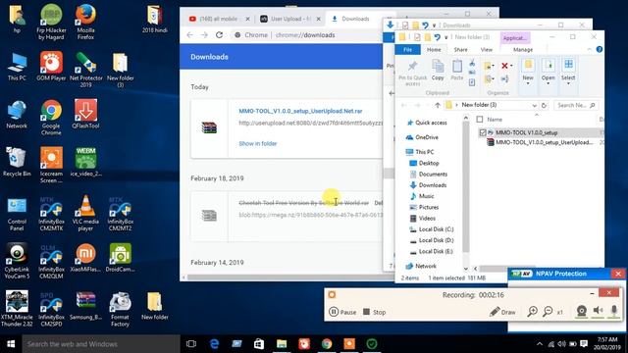Click the Icecream recorder logo icon
Image resolution: width=628 pixels, height=353 pixels.
pyautogui.click(x=332, y=295)
